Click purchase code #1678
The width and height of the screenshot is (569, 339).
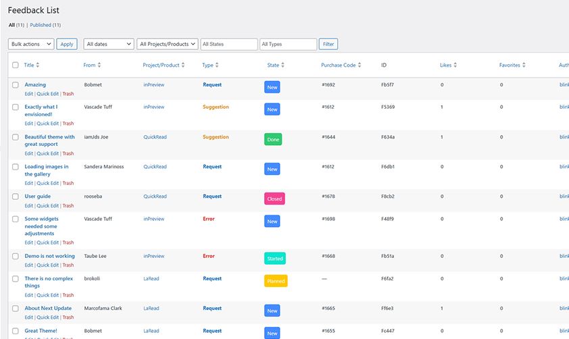[x=328, y=197]
